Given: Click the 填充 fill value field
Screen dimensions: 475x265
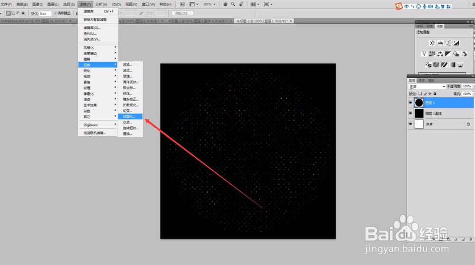Looking at the screenshot, I should pos(466,94).
